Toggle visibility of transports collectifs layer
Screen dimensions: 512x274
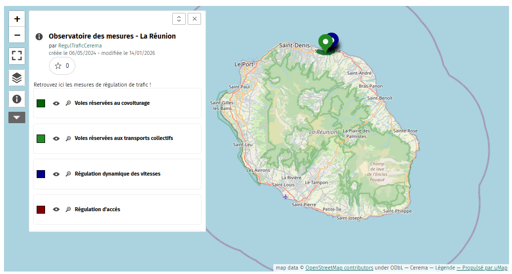(x=56, y=139)
